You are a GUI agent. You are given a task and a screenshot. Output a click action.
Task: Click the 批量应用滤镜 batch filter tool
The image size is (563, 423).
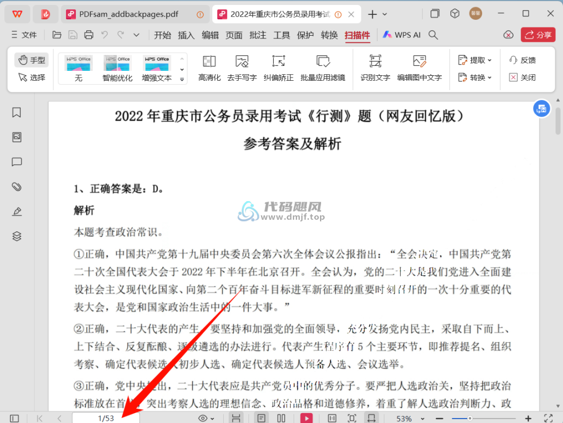point(323,68)
